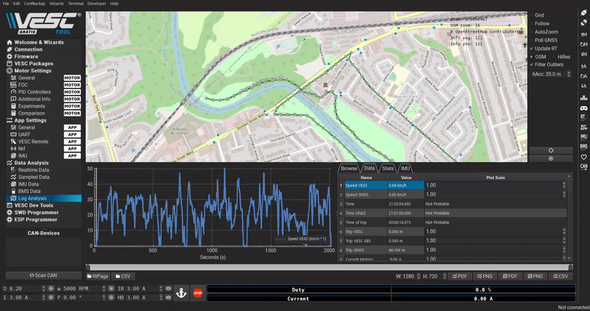This screenshot has height=311, width=590.
Task: Click run button next to position P 0.00
Action: pyautogui.click(x=111, y=298)
